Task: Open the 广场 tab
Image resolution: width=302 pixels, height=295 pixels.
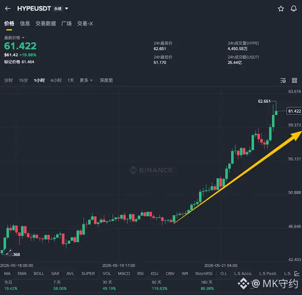Action: point(67,23)
